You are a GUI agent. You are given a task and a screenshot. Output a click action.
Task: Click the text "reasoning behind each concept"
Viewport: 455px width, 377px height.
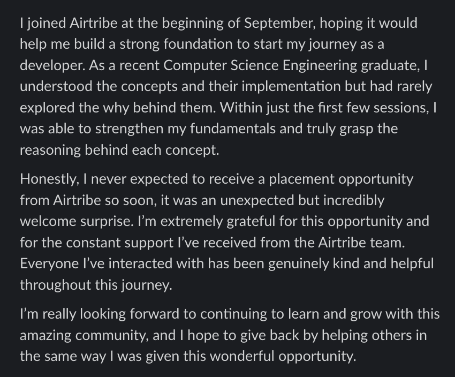tap(119, 149)
